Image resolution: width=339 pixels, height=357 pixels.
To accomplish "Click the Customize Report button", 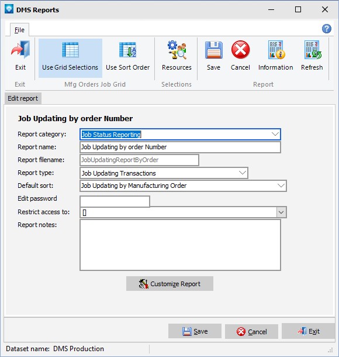I will point(169,284).
